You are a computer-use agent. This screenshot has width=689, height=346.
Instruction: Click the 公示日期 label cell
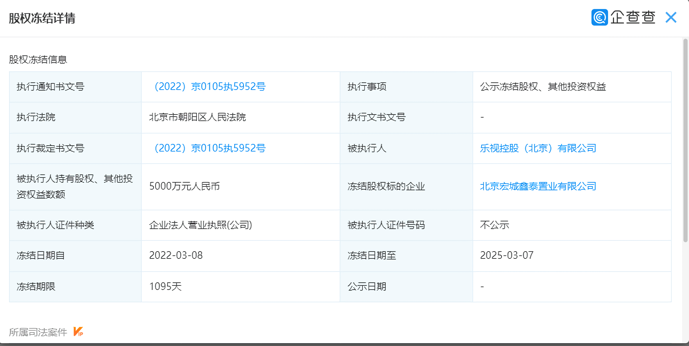(406, 286)
